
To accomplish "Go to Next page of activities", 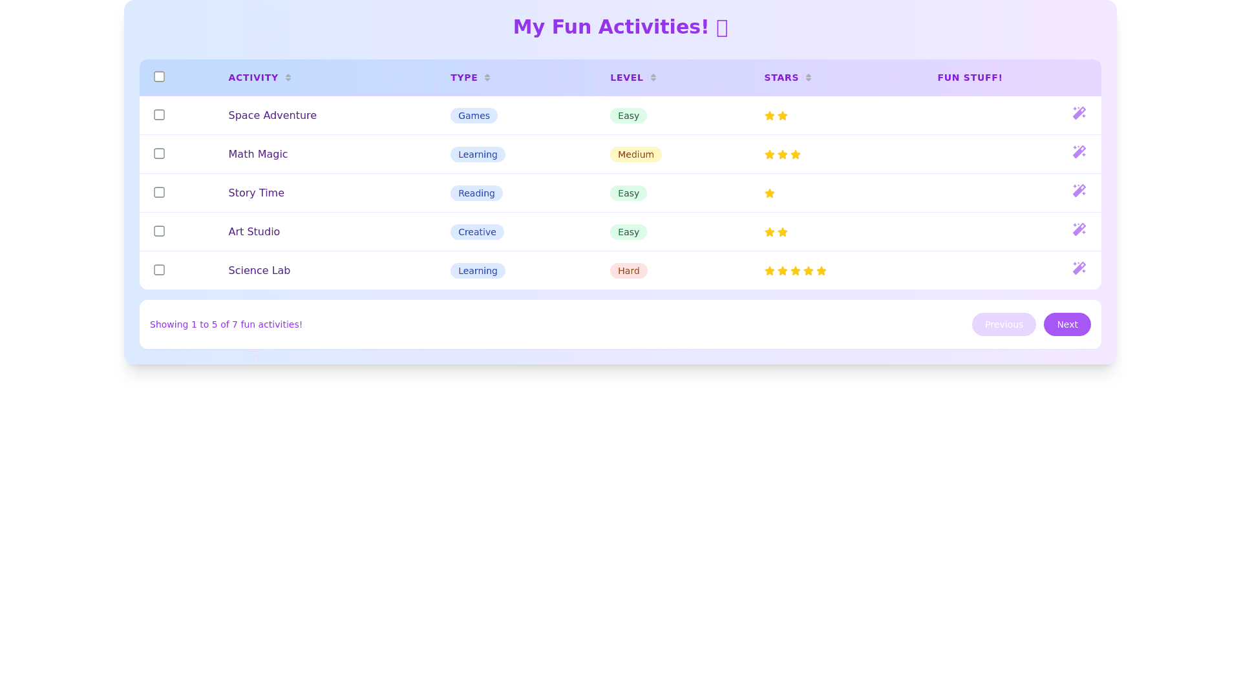I will pos(1066,324).
